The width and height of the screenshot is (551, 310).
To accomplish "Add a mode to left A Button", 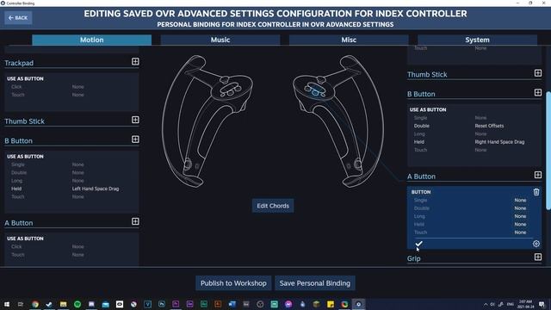I will [135, 221].
